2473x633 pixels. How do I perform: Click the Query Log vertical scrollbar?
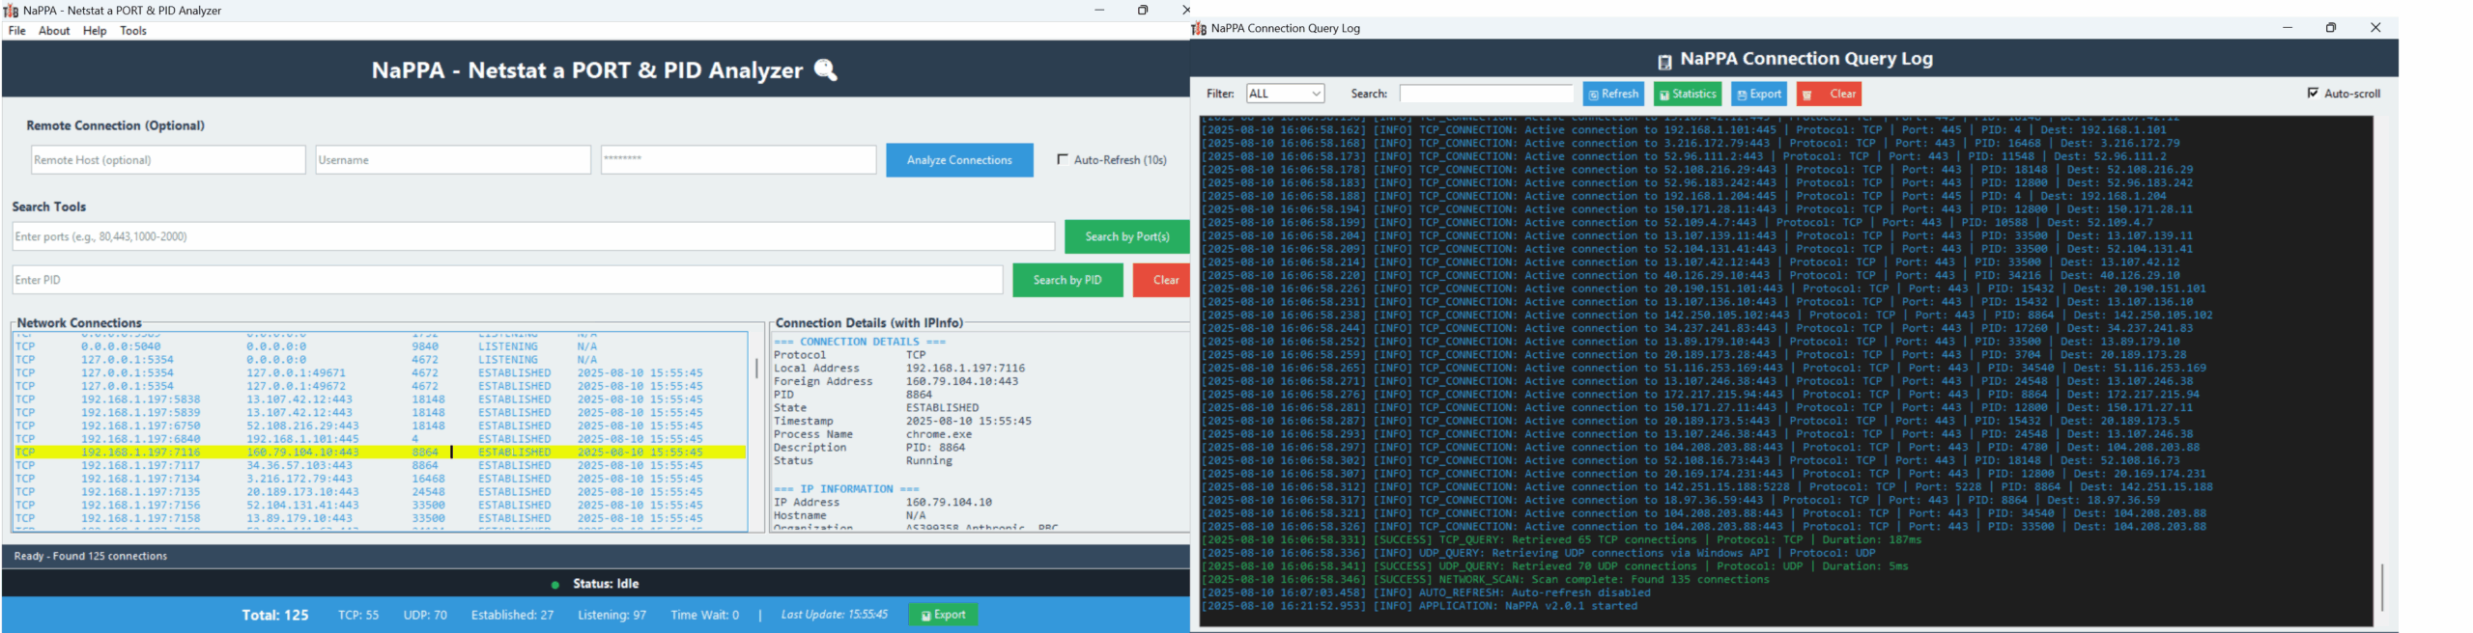pos(2381,587)
